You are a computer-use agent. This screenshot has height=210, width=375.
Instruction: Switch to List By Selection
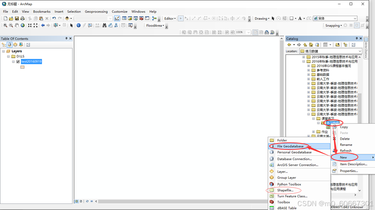(x=21, y=45)
